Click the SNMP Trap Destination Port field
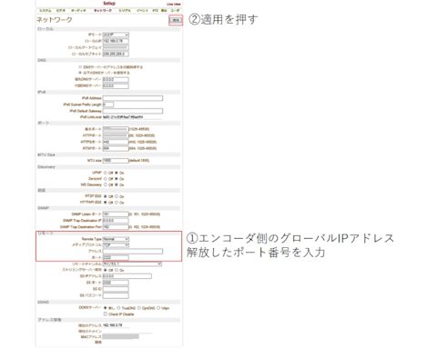Viewport: 437px width, 348px height. coord(116,227)
